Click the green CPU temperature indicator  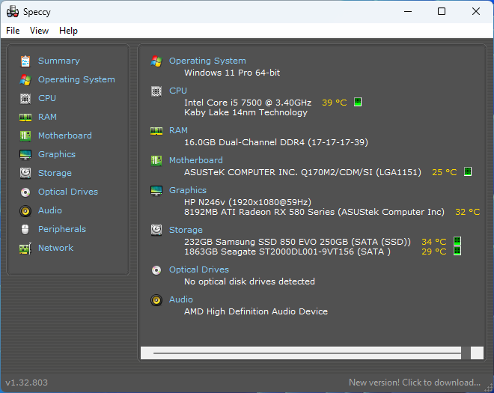click(x=358, y=102)
